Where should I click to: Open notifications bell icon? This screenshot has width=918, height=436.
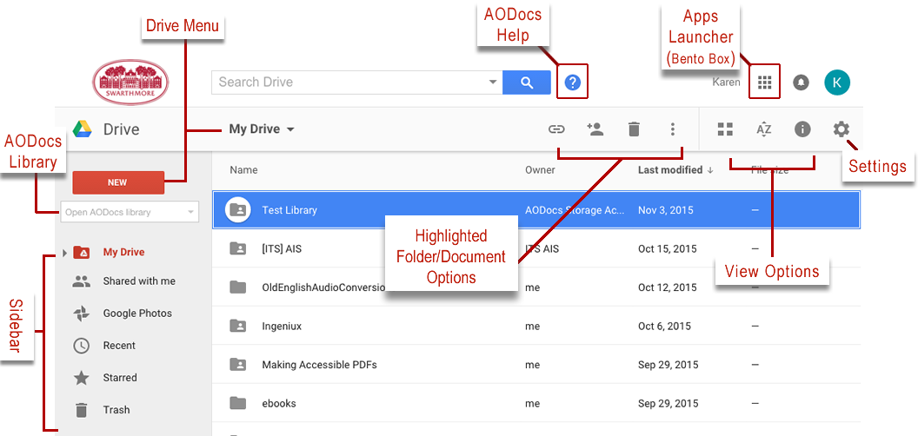pyautogui.click(x=801, y=83)
